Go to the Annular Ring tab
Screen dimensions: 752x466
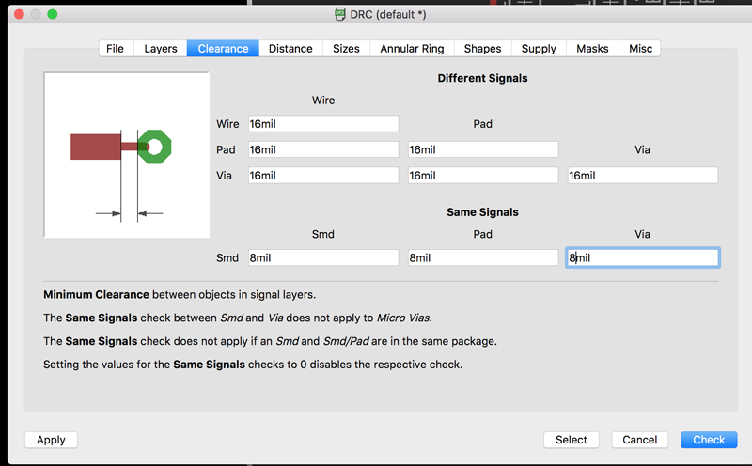412,49
